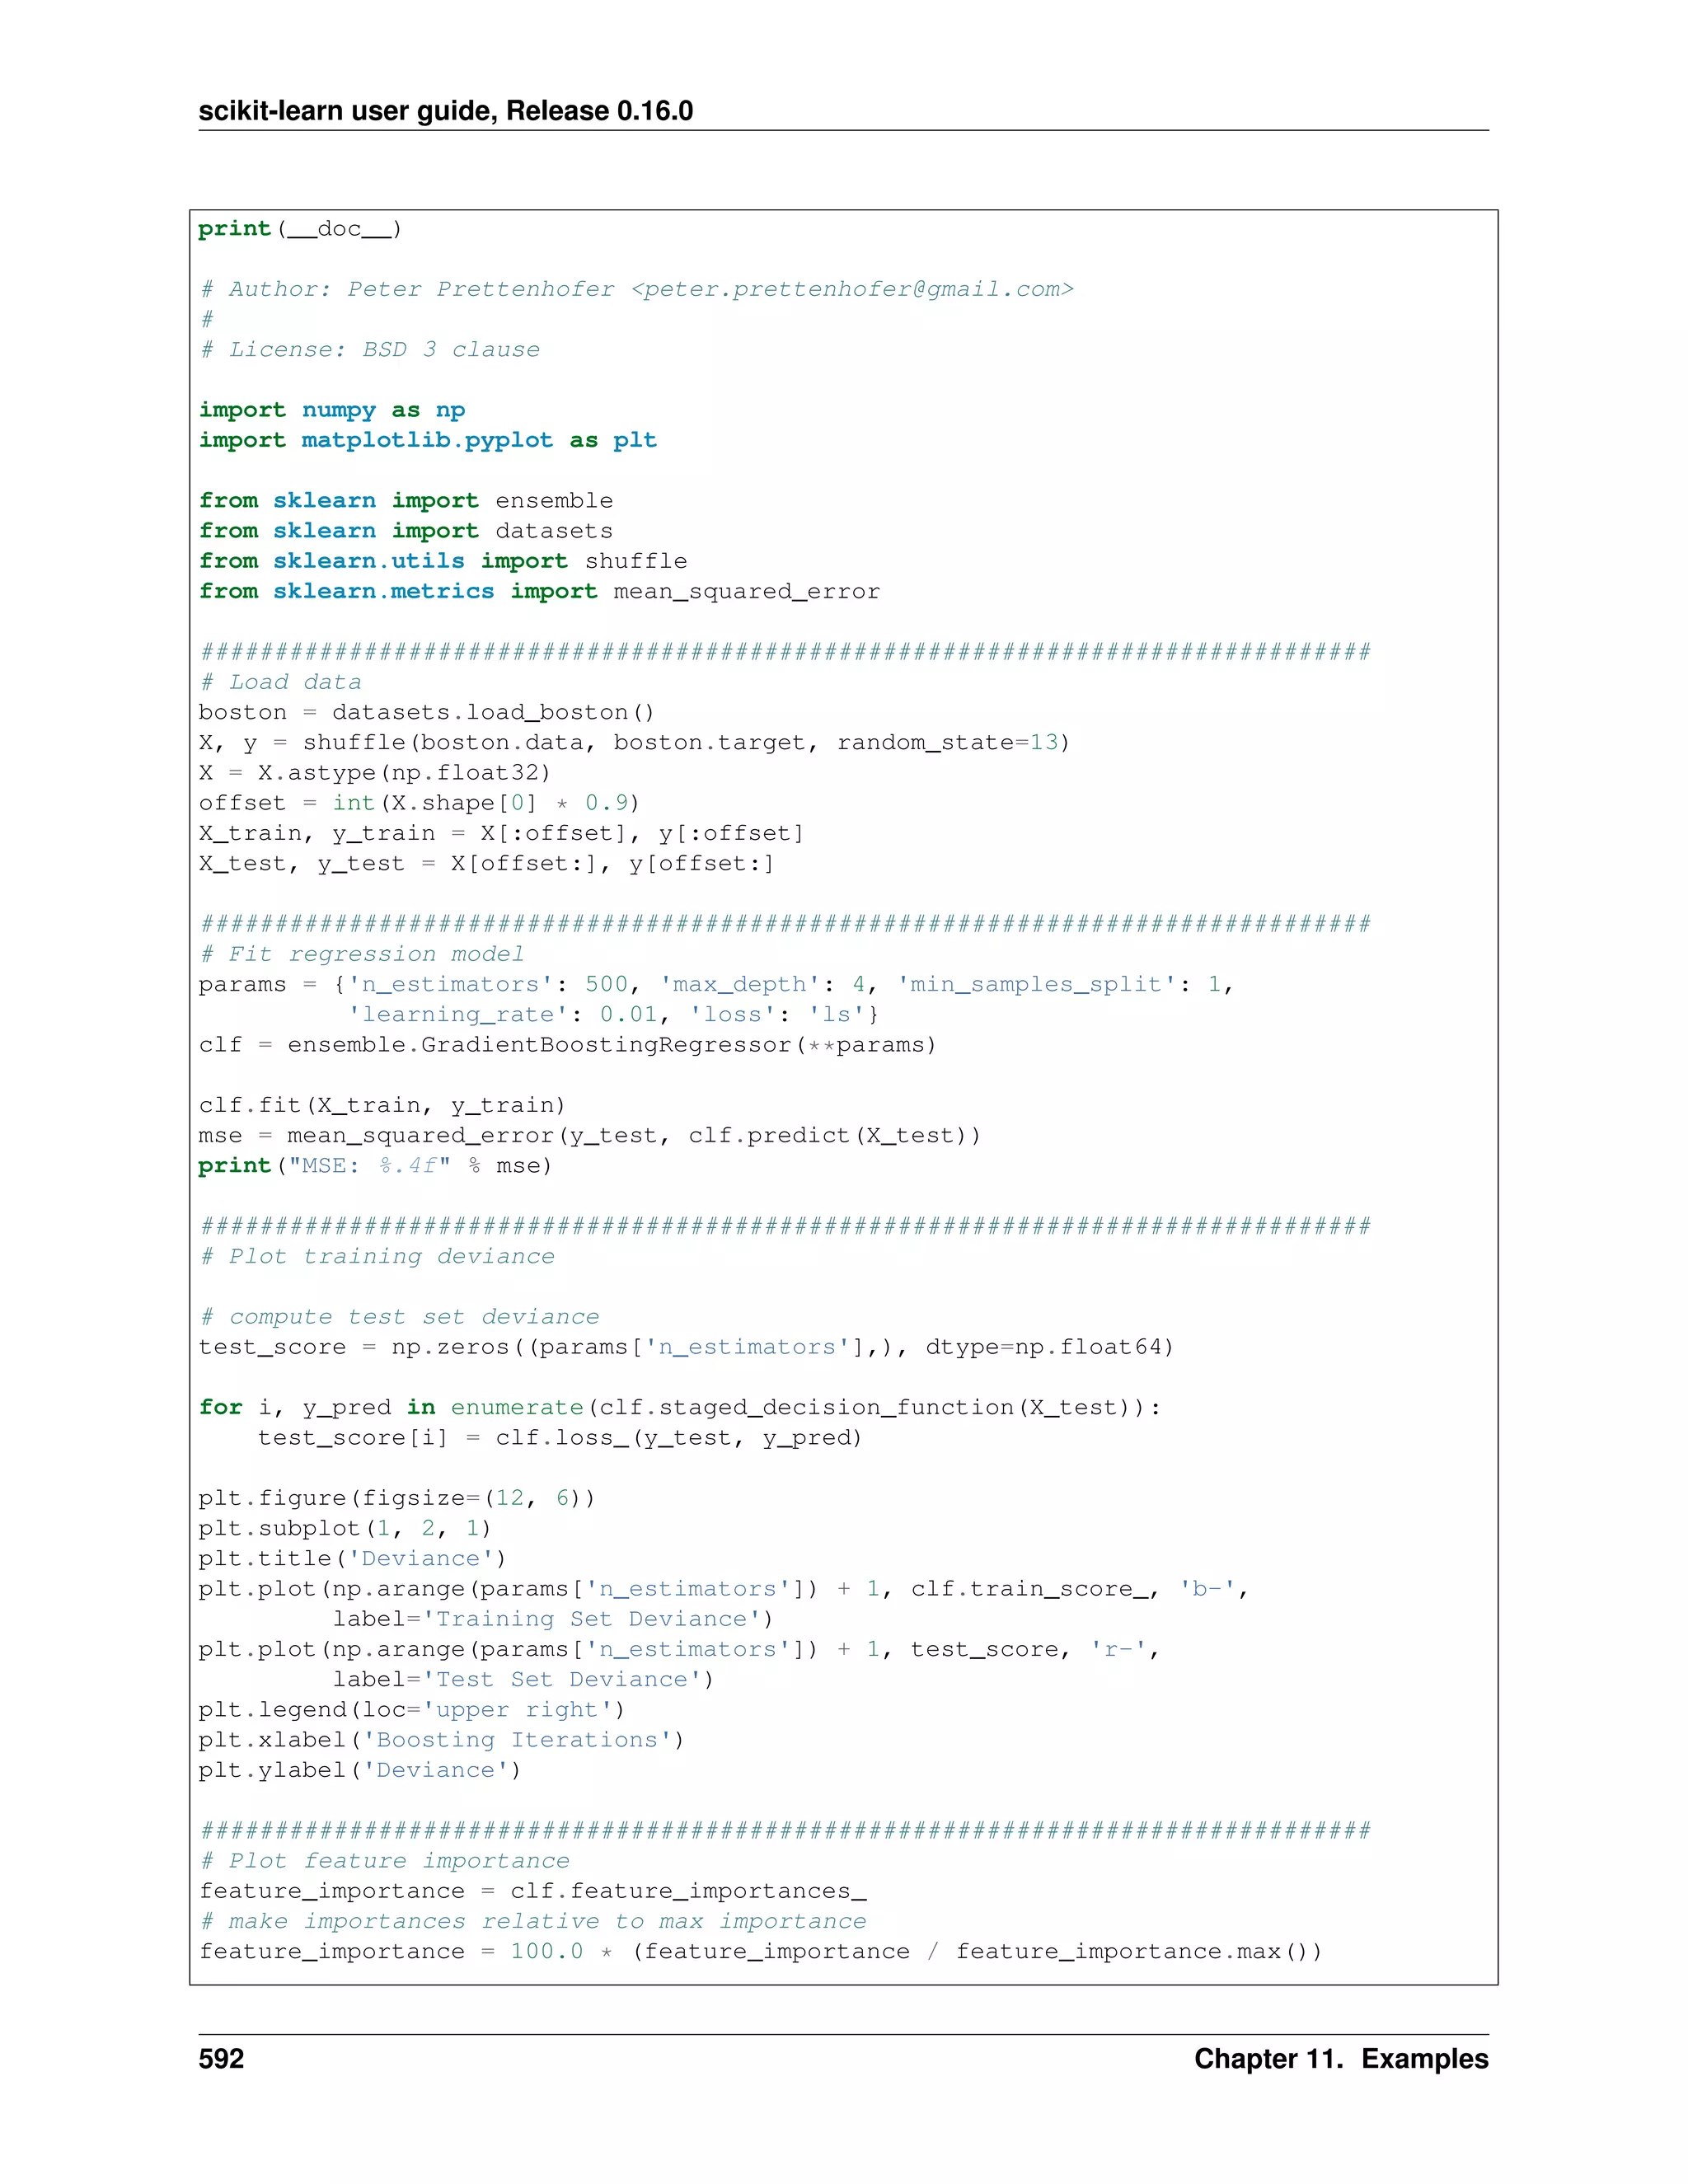Click the line 'print(__doc__)'
The height and width of the screenshot is (2184, 1688).
(x=300, y=229)
